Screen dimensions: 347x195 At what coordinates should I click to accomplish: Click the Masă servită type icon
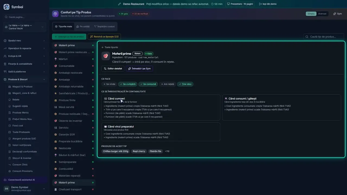[x=56, y=107]
